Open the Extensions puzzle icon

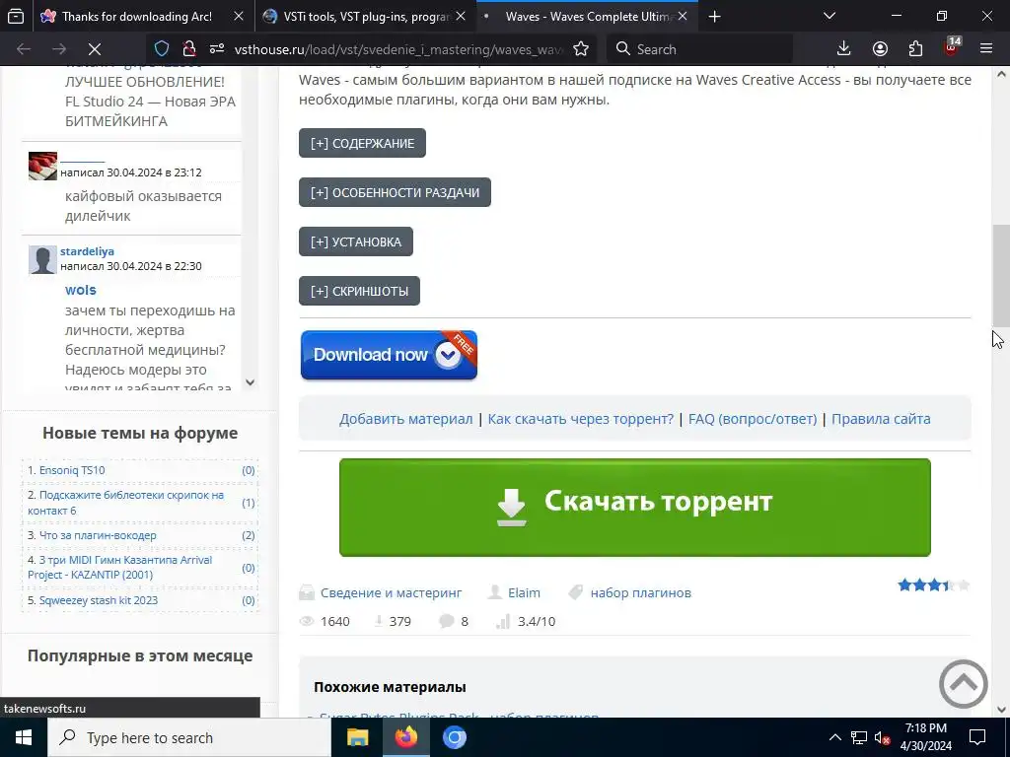915,49
